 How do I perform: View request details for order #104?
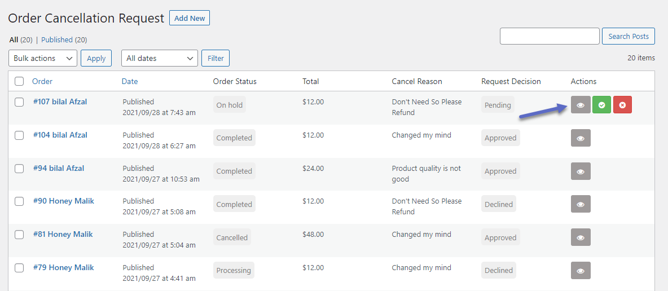tap(581, 138)
